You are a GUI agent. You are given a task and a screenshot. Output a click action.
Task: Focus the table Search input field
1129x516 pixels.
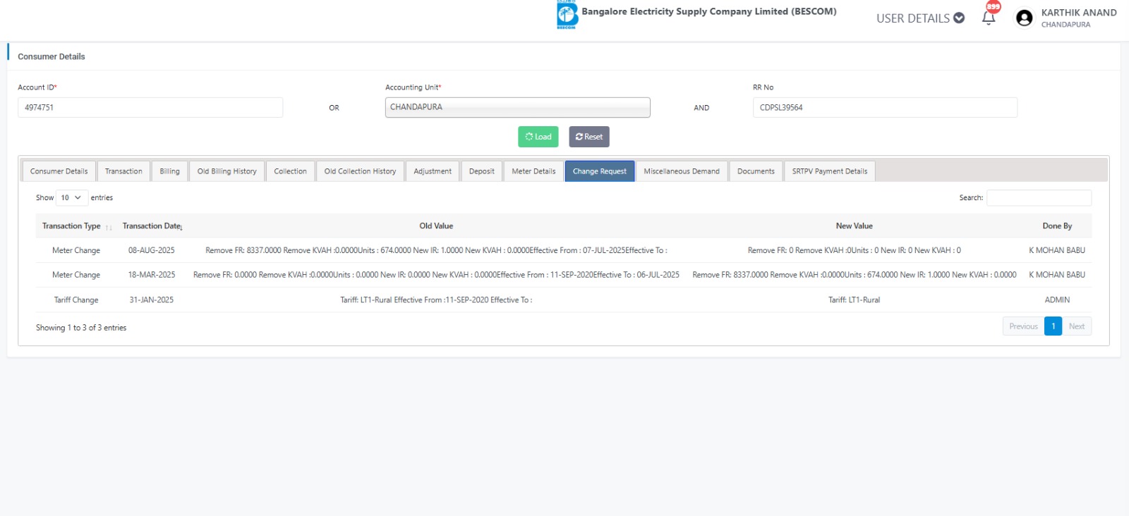click(x=1039, y=198)
